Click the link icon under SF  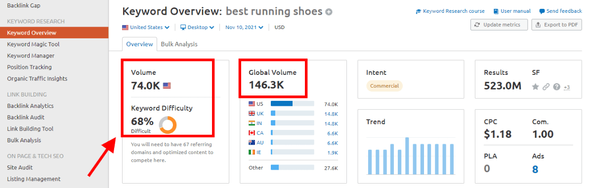coord(546,87)
